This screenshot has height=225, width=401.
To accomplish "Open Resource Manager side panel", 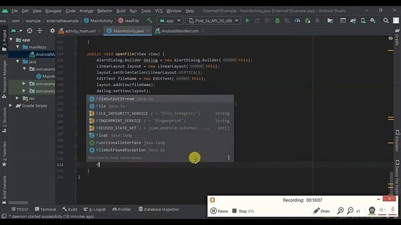I will click(4, 79).
